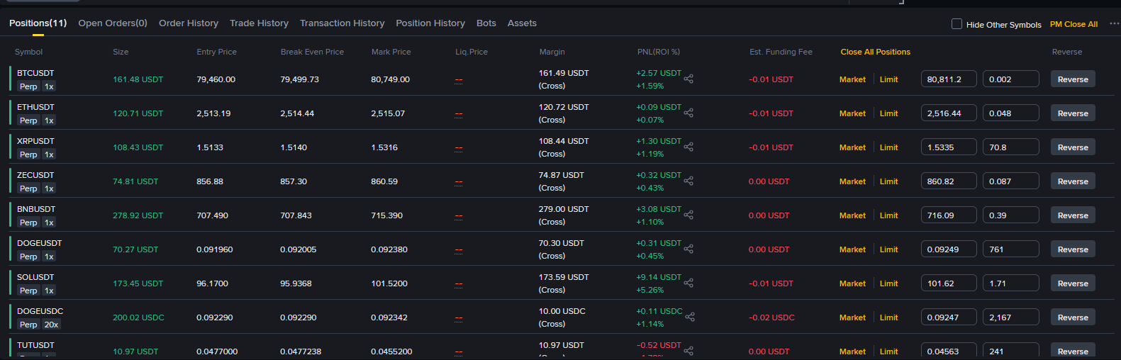Image resolution: width=1121 pixels, height=360 pixels.
Task: Open share icon on BNBUSDT row
Action: 688,215
